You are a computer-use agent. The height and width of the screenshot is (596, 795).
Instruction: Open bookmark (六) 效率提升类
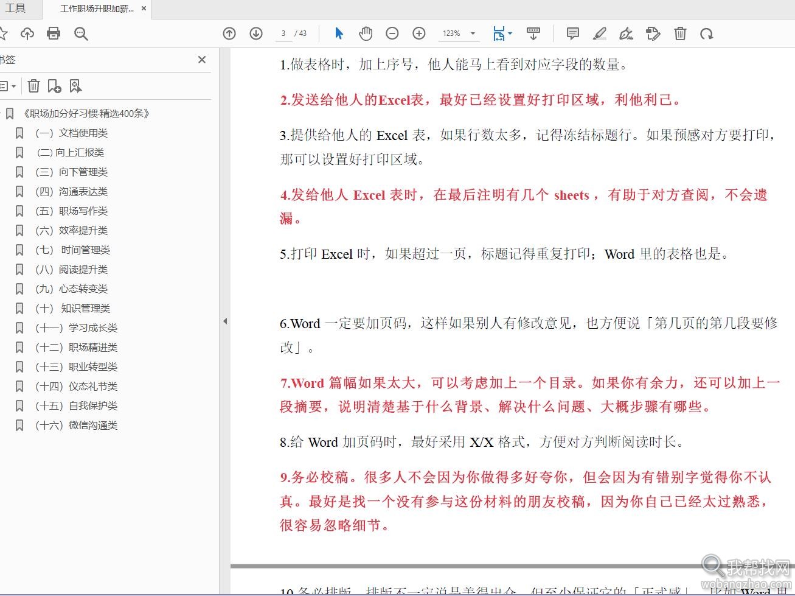[71, 230]
